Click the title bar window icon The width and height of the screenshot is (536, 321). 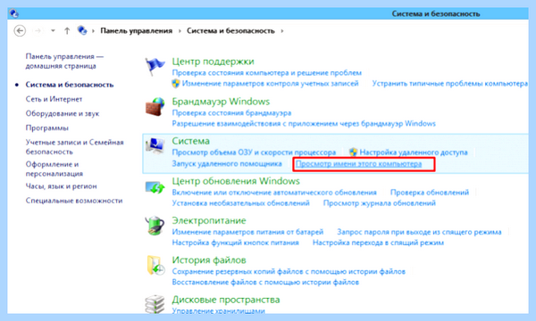pos(14,13)
